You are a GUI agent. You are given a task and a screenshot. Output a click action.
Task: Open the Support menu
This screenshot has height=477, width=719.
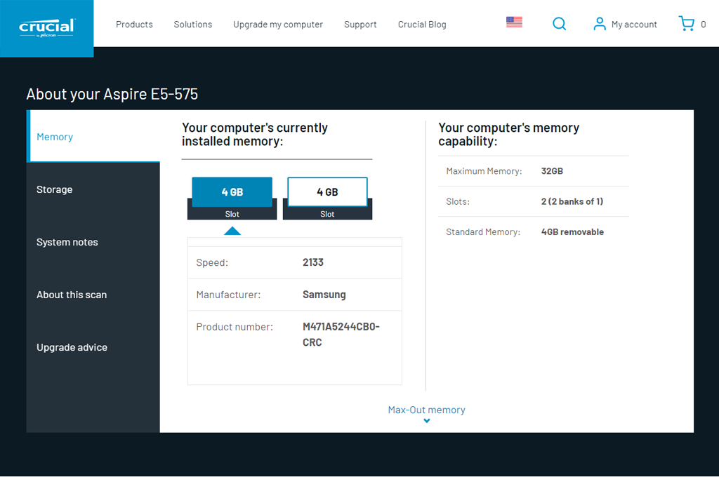coord(360,25)
